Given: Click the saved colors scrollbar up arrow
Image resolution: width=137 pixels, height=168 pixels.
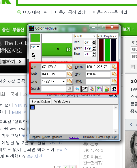Looking at the screenshot, I should click(x=116, y=107).
